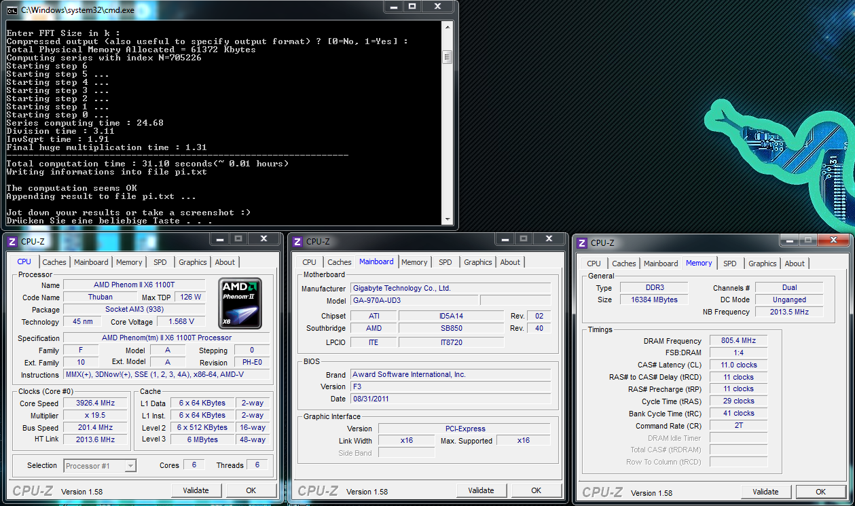
Task: Close the cmd.exe window
Action: 437,6
